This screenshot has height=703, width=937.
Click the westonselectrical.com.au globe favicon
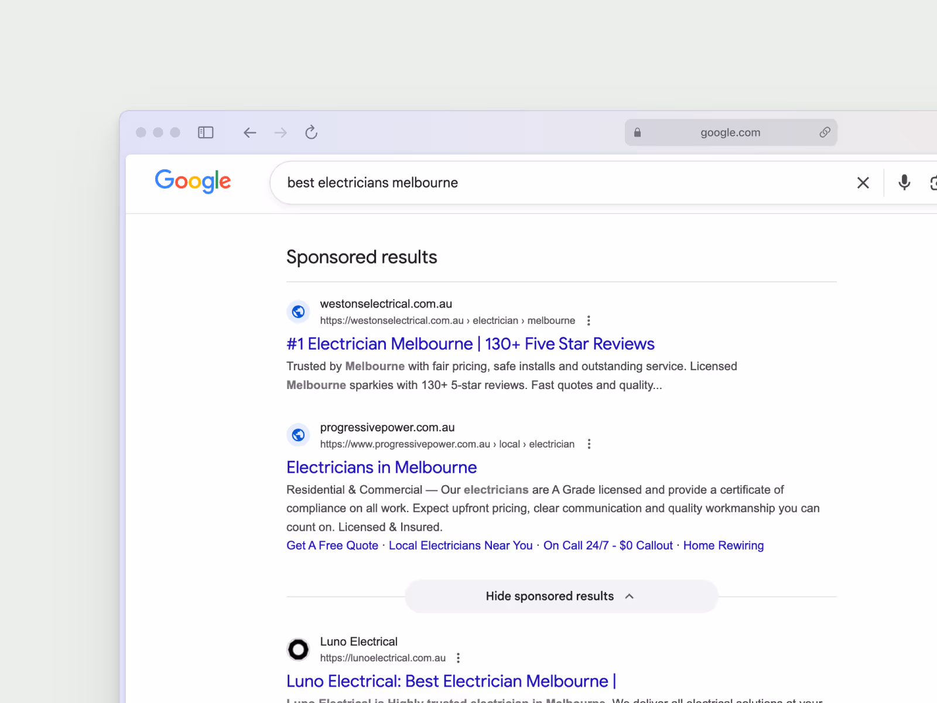298,312
